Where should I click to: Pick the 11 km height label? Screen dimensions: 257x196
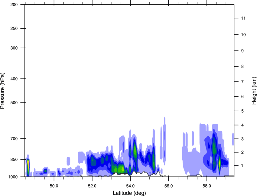pyautogui.click(x=243, y=18)
